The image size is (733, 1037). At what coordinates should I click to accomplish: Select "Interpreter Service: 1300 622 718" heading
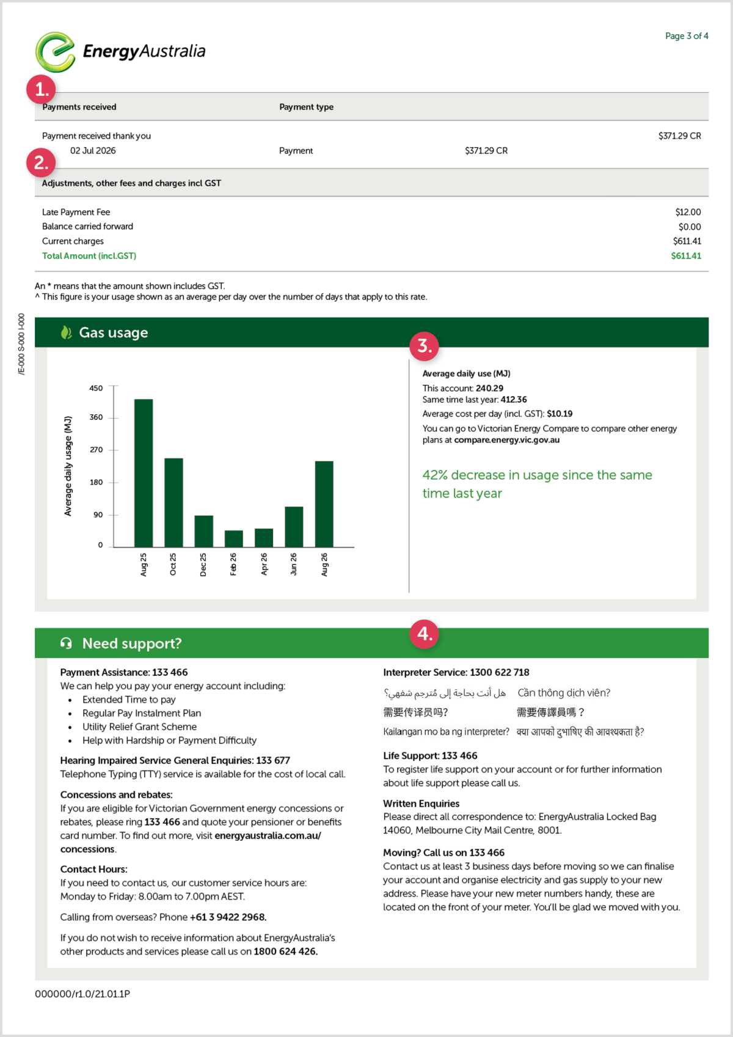click(456, 672)
